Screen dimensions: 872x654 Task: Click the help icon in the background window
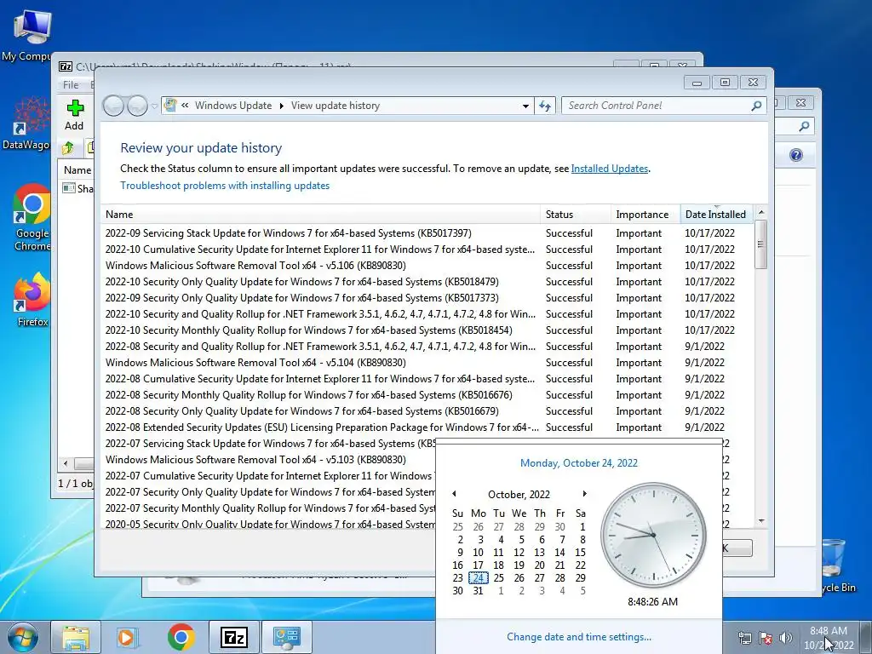pyautogui.click(x=796, y=155)
